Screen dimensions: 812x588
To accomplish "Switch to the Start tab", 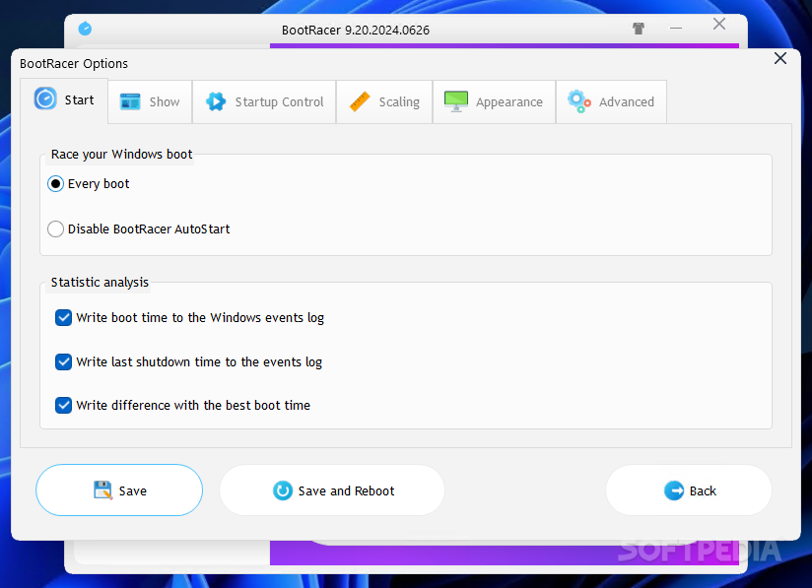I will pyautogui.click(x=64, y=100).
